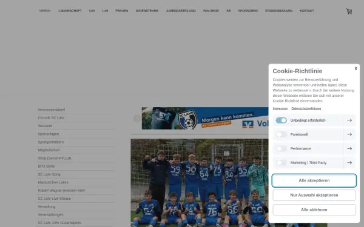The height and width of the screenshot is (227, 364).
Task: Open Robert Wagner (Holstein Kiel) link
Action: [61, 191]
